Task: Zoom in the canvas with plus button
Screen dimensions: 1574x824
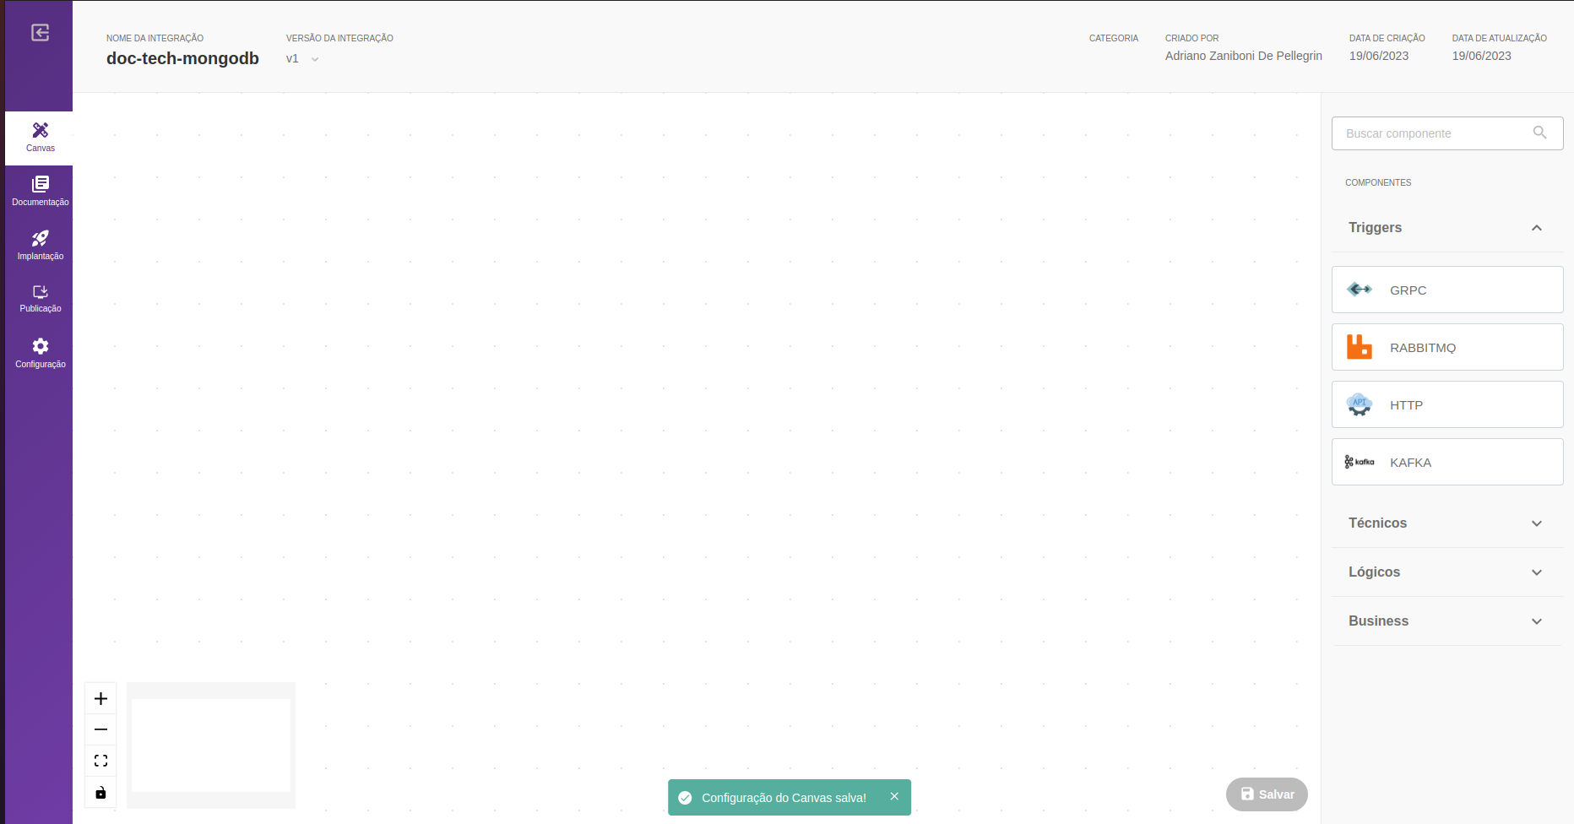Action: tap(100, 698)
